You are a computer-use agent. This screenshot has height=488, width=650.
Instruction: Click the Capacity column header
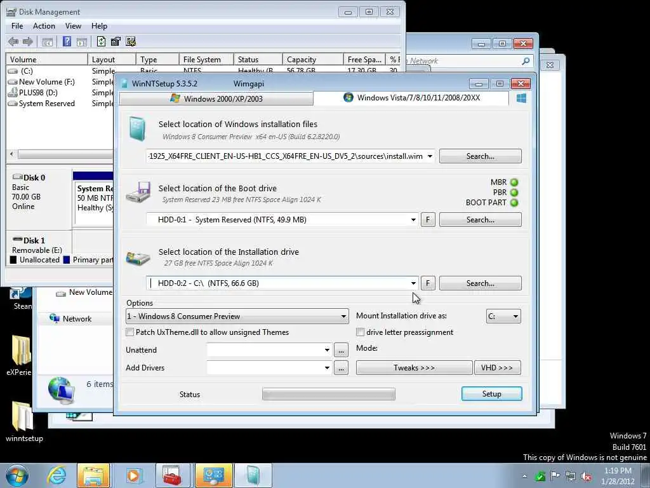313,60
